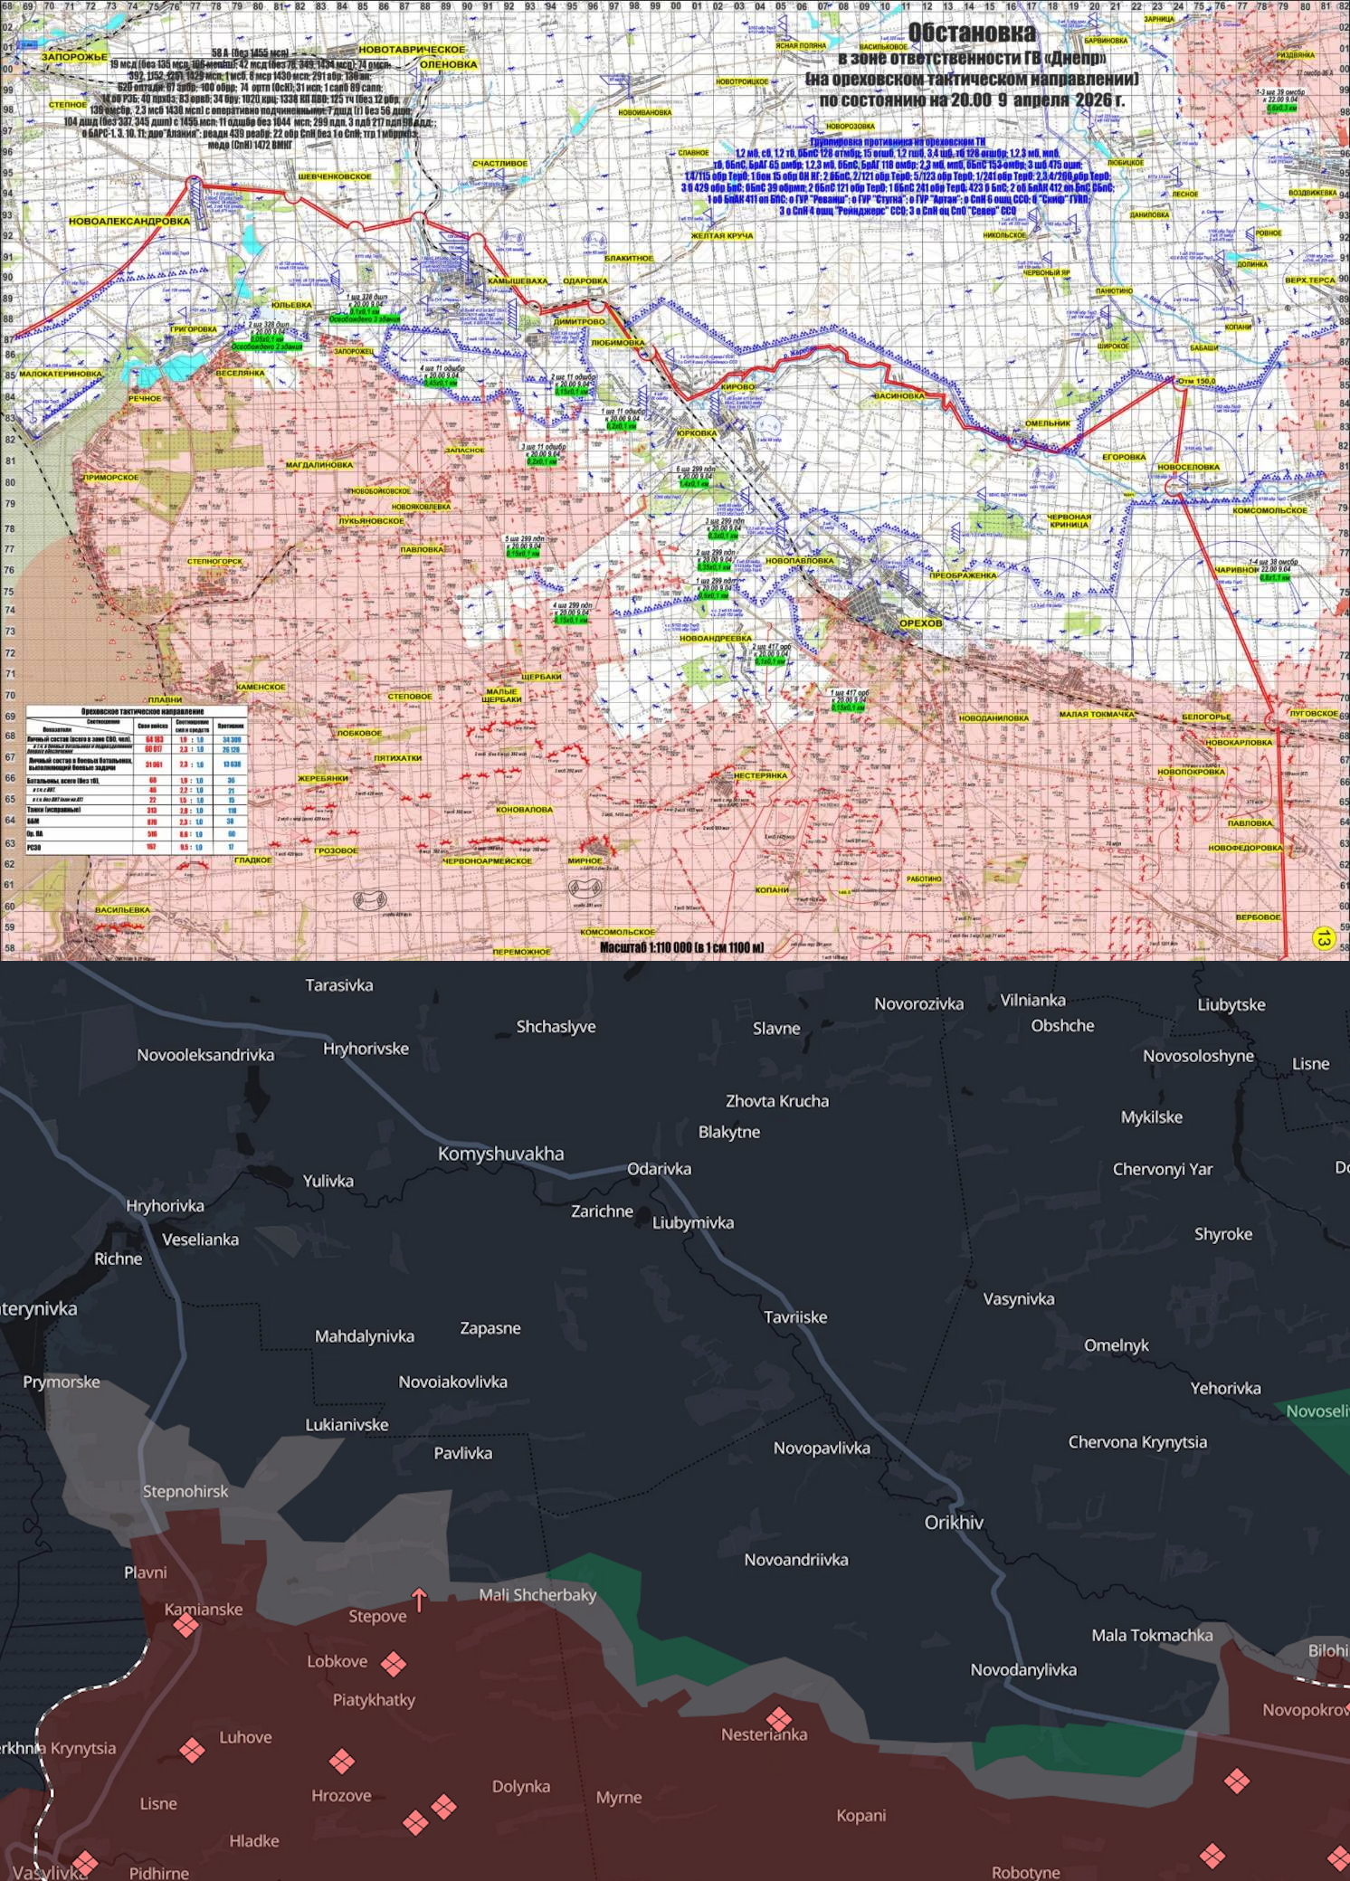1350x1881 pixels.
Task: Click the Shyroke label
Action: click(1223, 1235)
